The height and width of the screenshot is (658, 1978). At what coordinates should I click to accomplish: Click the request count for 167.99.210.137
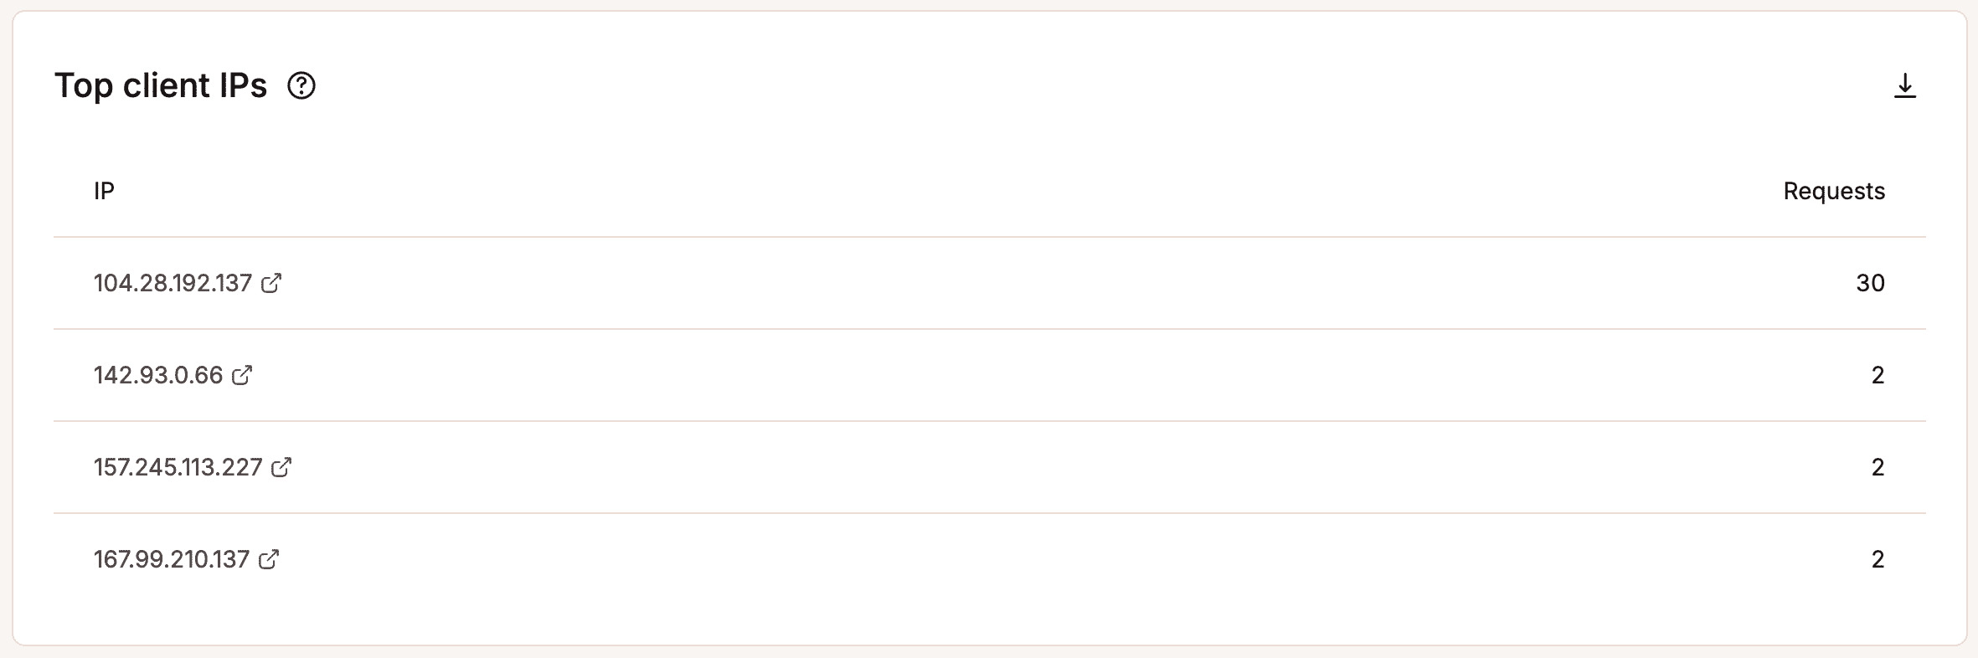[1878, 559]
